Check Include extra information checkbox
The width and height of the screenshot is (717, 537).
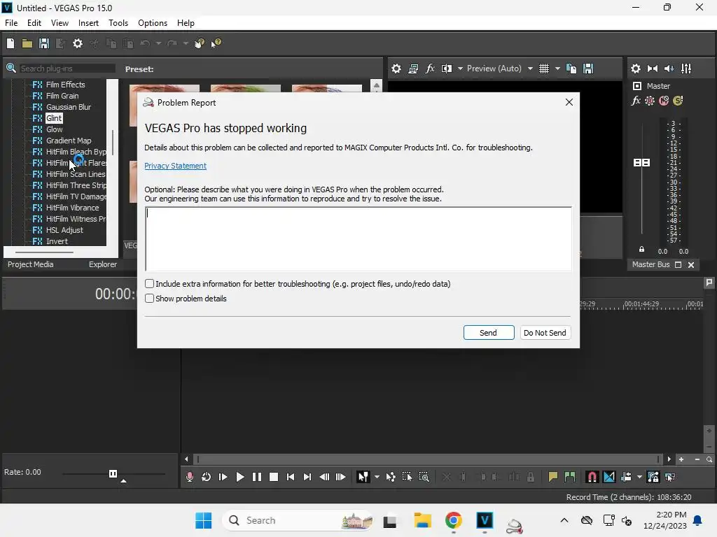click(150, 284)
